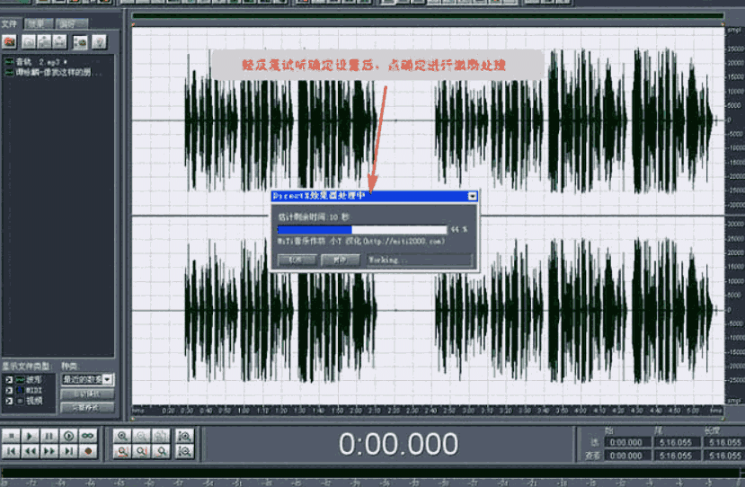Click the red Record button

87,451
